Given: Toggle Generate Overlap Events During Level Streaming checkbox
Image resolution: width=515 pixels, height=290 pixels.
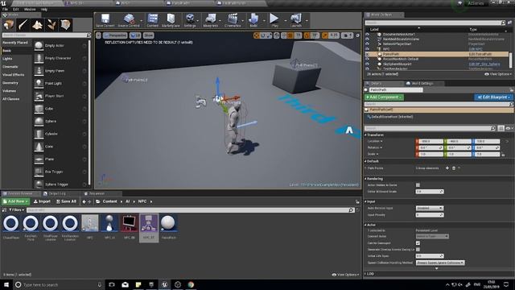Looking at the screenshot, I should coord(418,250).
